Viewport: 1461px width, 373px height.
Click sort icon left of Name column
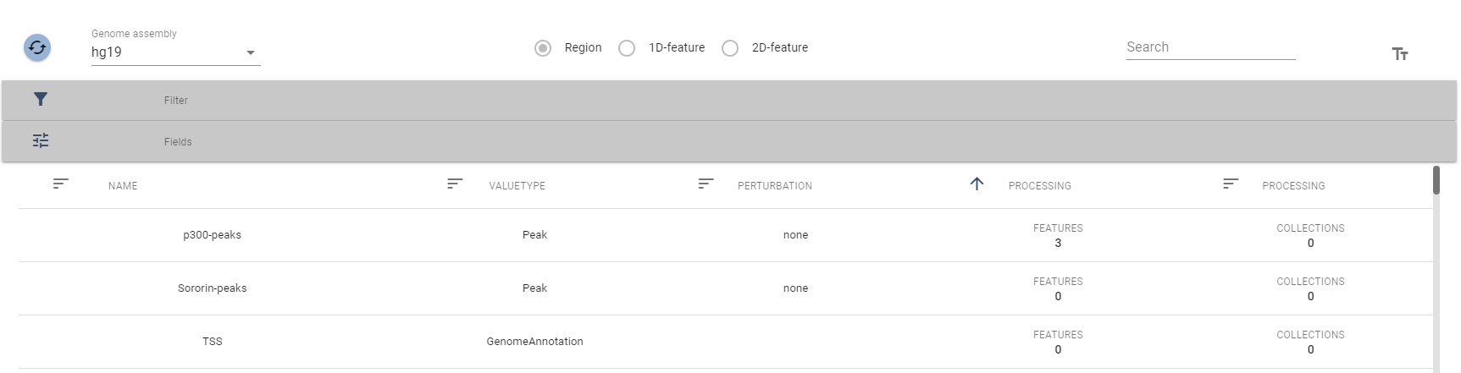tap(60, 184)
